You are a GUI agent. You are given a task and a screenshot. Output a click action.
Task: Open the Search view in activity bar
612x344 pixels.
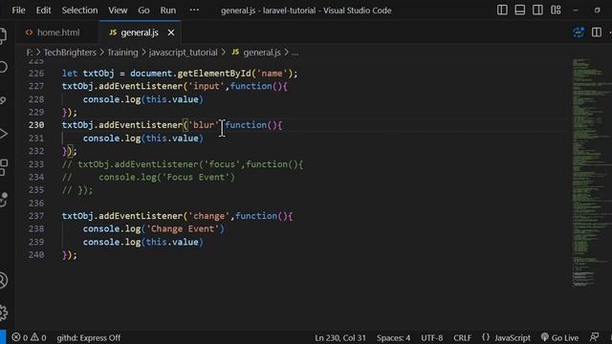point(3,67)
